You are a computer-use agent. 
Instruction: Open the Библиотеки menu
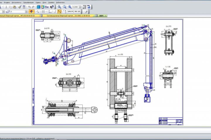tap(60, 2)
